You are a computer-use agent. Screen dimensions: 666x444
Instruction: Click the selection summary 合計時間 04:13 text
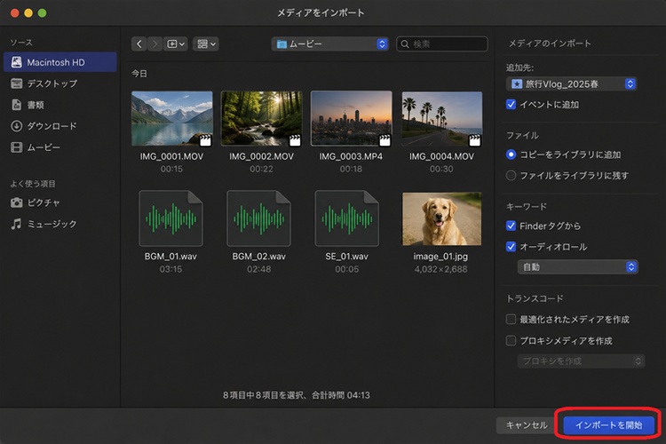click(341, 395)
